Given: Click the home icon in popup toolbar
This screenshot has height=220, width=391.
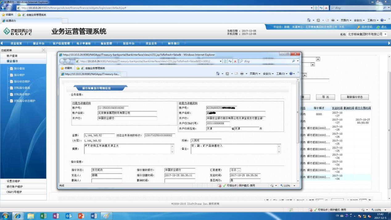Looking at the screenshot, I should (218, 74).
